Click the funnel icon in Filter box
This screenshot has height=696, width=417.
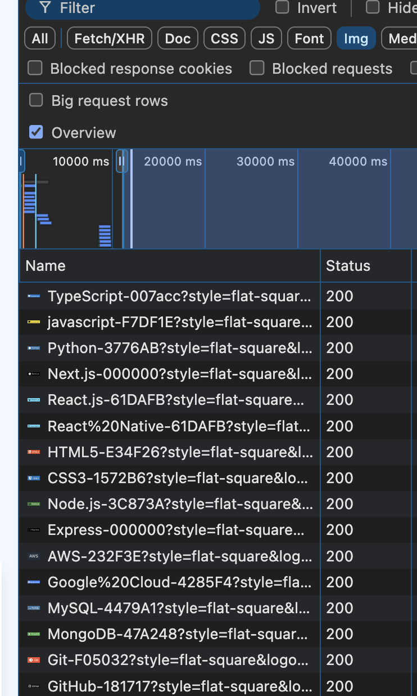tap(45, 8)
